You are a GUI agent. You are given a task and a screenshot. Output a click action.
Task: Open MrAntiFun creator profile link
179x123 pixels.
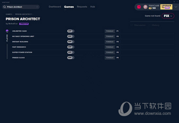pyautogui.click(x=13, y=24)
